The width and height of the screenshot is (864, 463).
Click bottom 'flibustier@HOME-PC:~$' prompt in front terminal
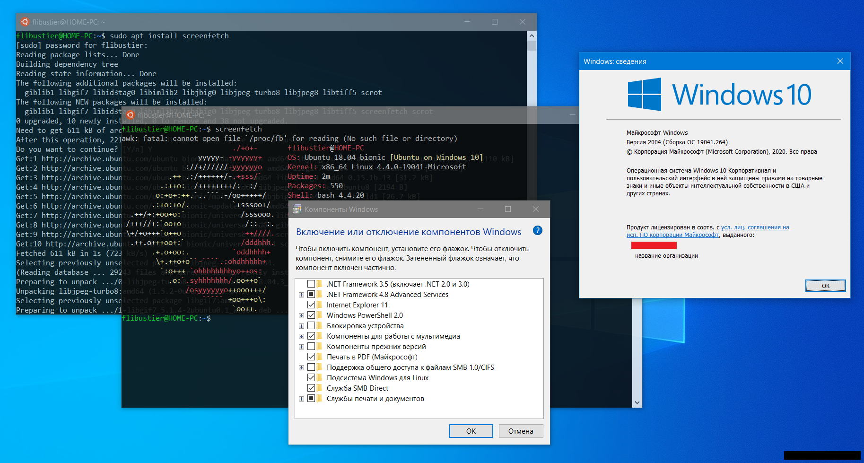tap(166, 318)
